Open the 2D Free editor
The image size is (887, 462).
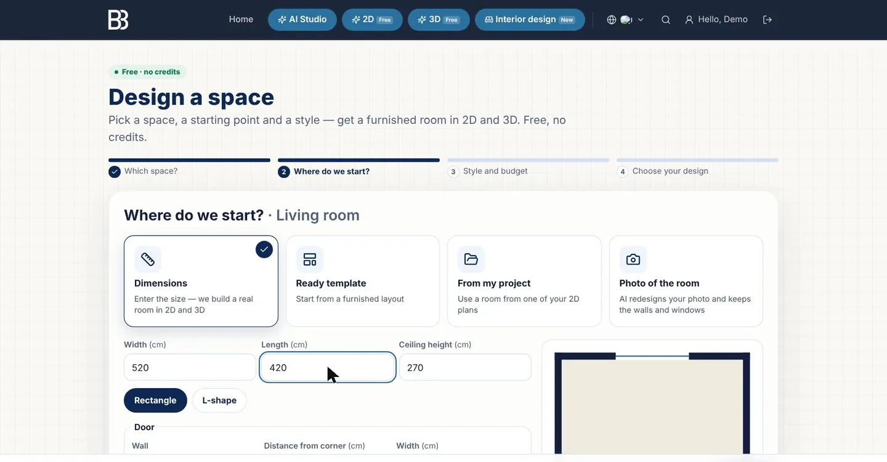tap(372, 20)
